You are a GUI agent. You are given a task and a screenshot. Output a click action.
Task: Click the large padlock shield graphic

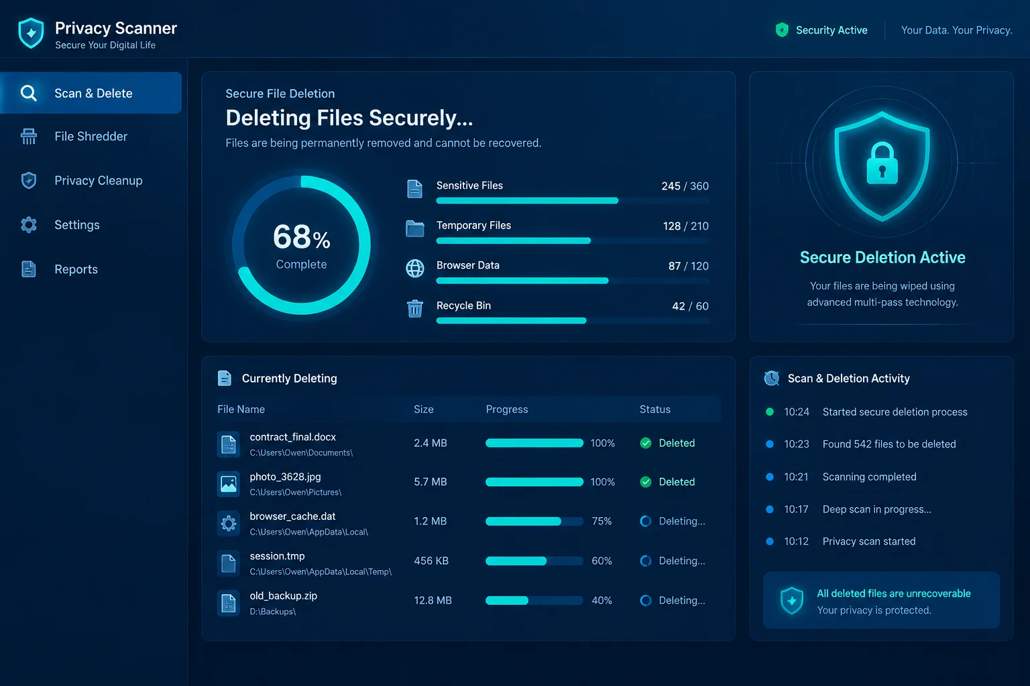(x=882, y=165)
